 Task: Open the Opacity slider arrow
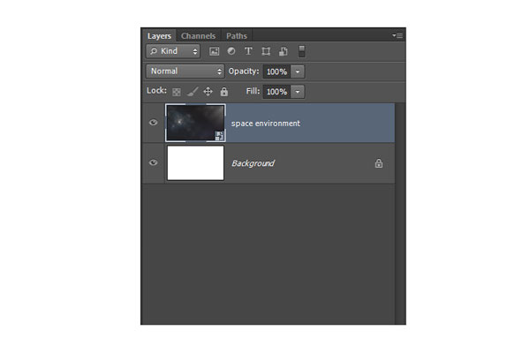pos(298,71)
